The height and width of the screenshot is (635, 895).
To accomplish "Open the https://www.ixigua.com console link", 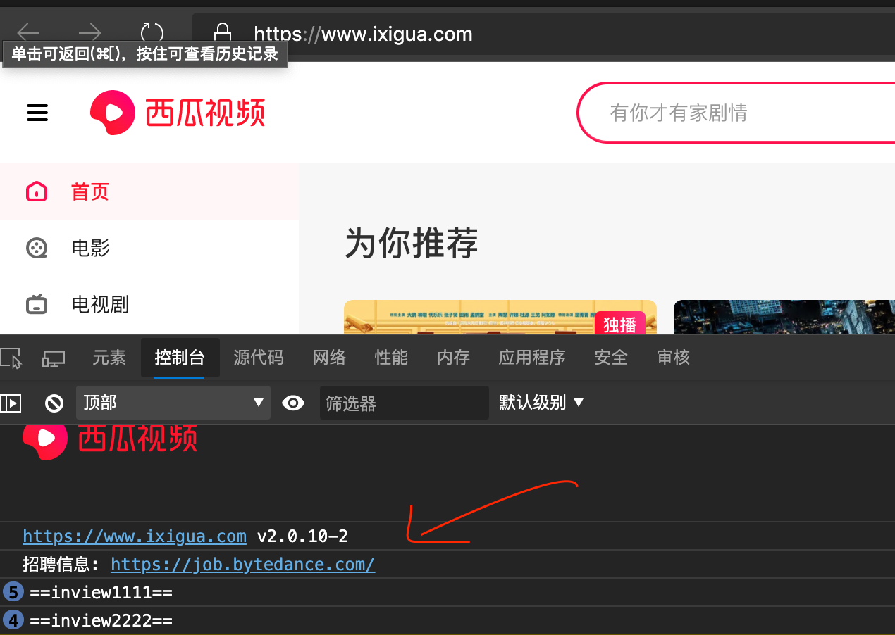I will click(x=135, y=536).
